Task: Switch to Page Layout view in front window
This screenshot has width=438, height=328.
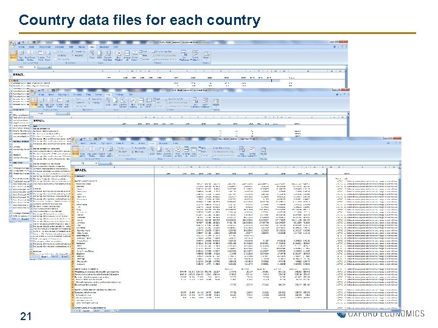Action: (83, 151)
